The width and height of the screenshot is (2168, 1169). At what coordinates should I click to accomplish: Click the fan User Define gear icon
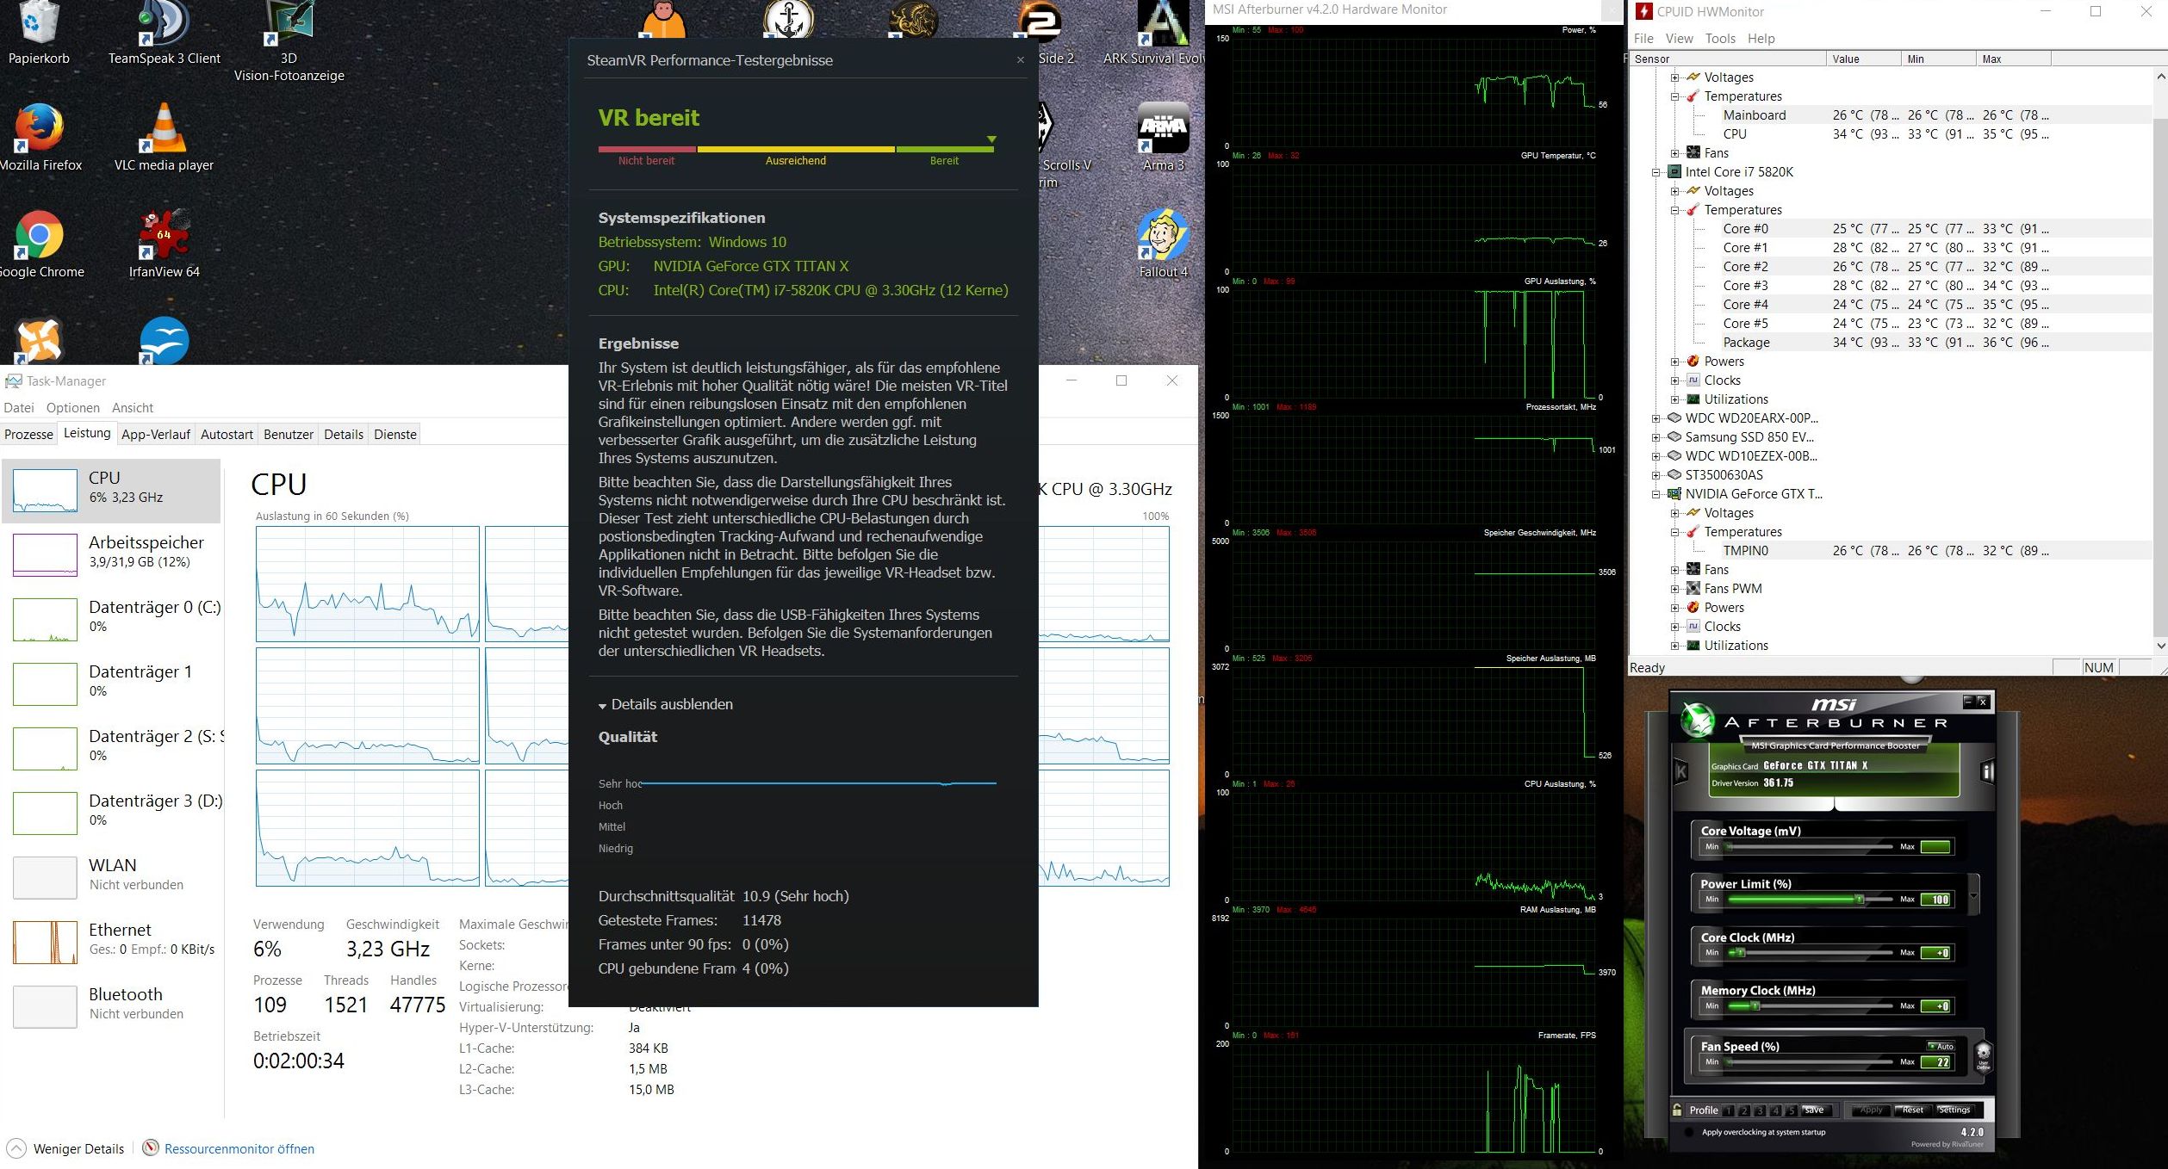(1983, 1055)
